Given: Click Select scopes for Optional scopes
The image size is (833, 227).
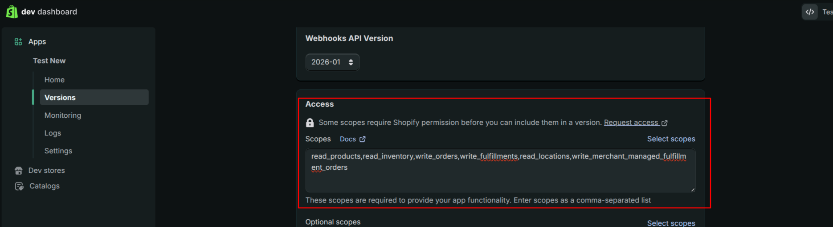Looking at the screenshot, I should pos(671,223).
